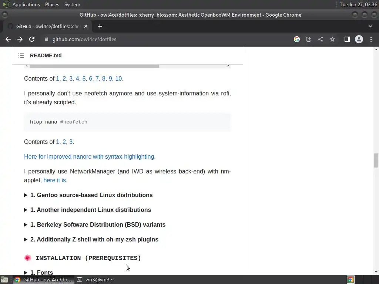Open the Google icon in address bar

pos(297,39)
